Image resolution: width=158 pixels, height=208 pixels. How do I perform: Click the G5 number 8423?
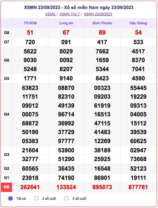pyautogui.click(x=102, y=79)
